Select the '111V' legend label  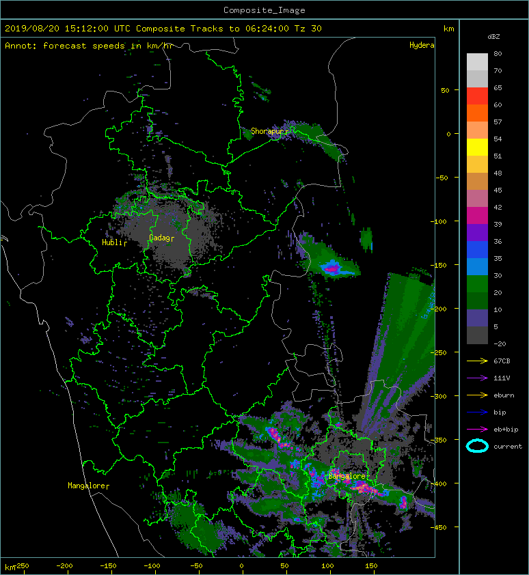coord(502,378)
